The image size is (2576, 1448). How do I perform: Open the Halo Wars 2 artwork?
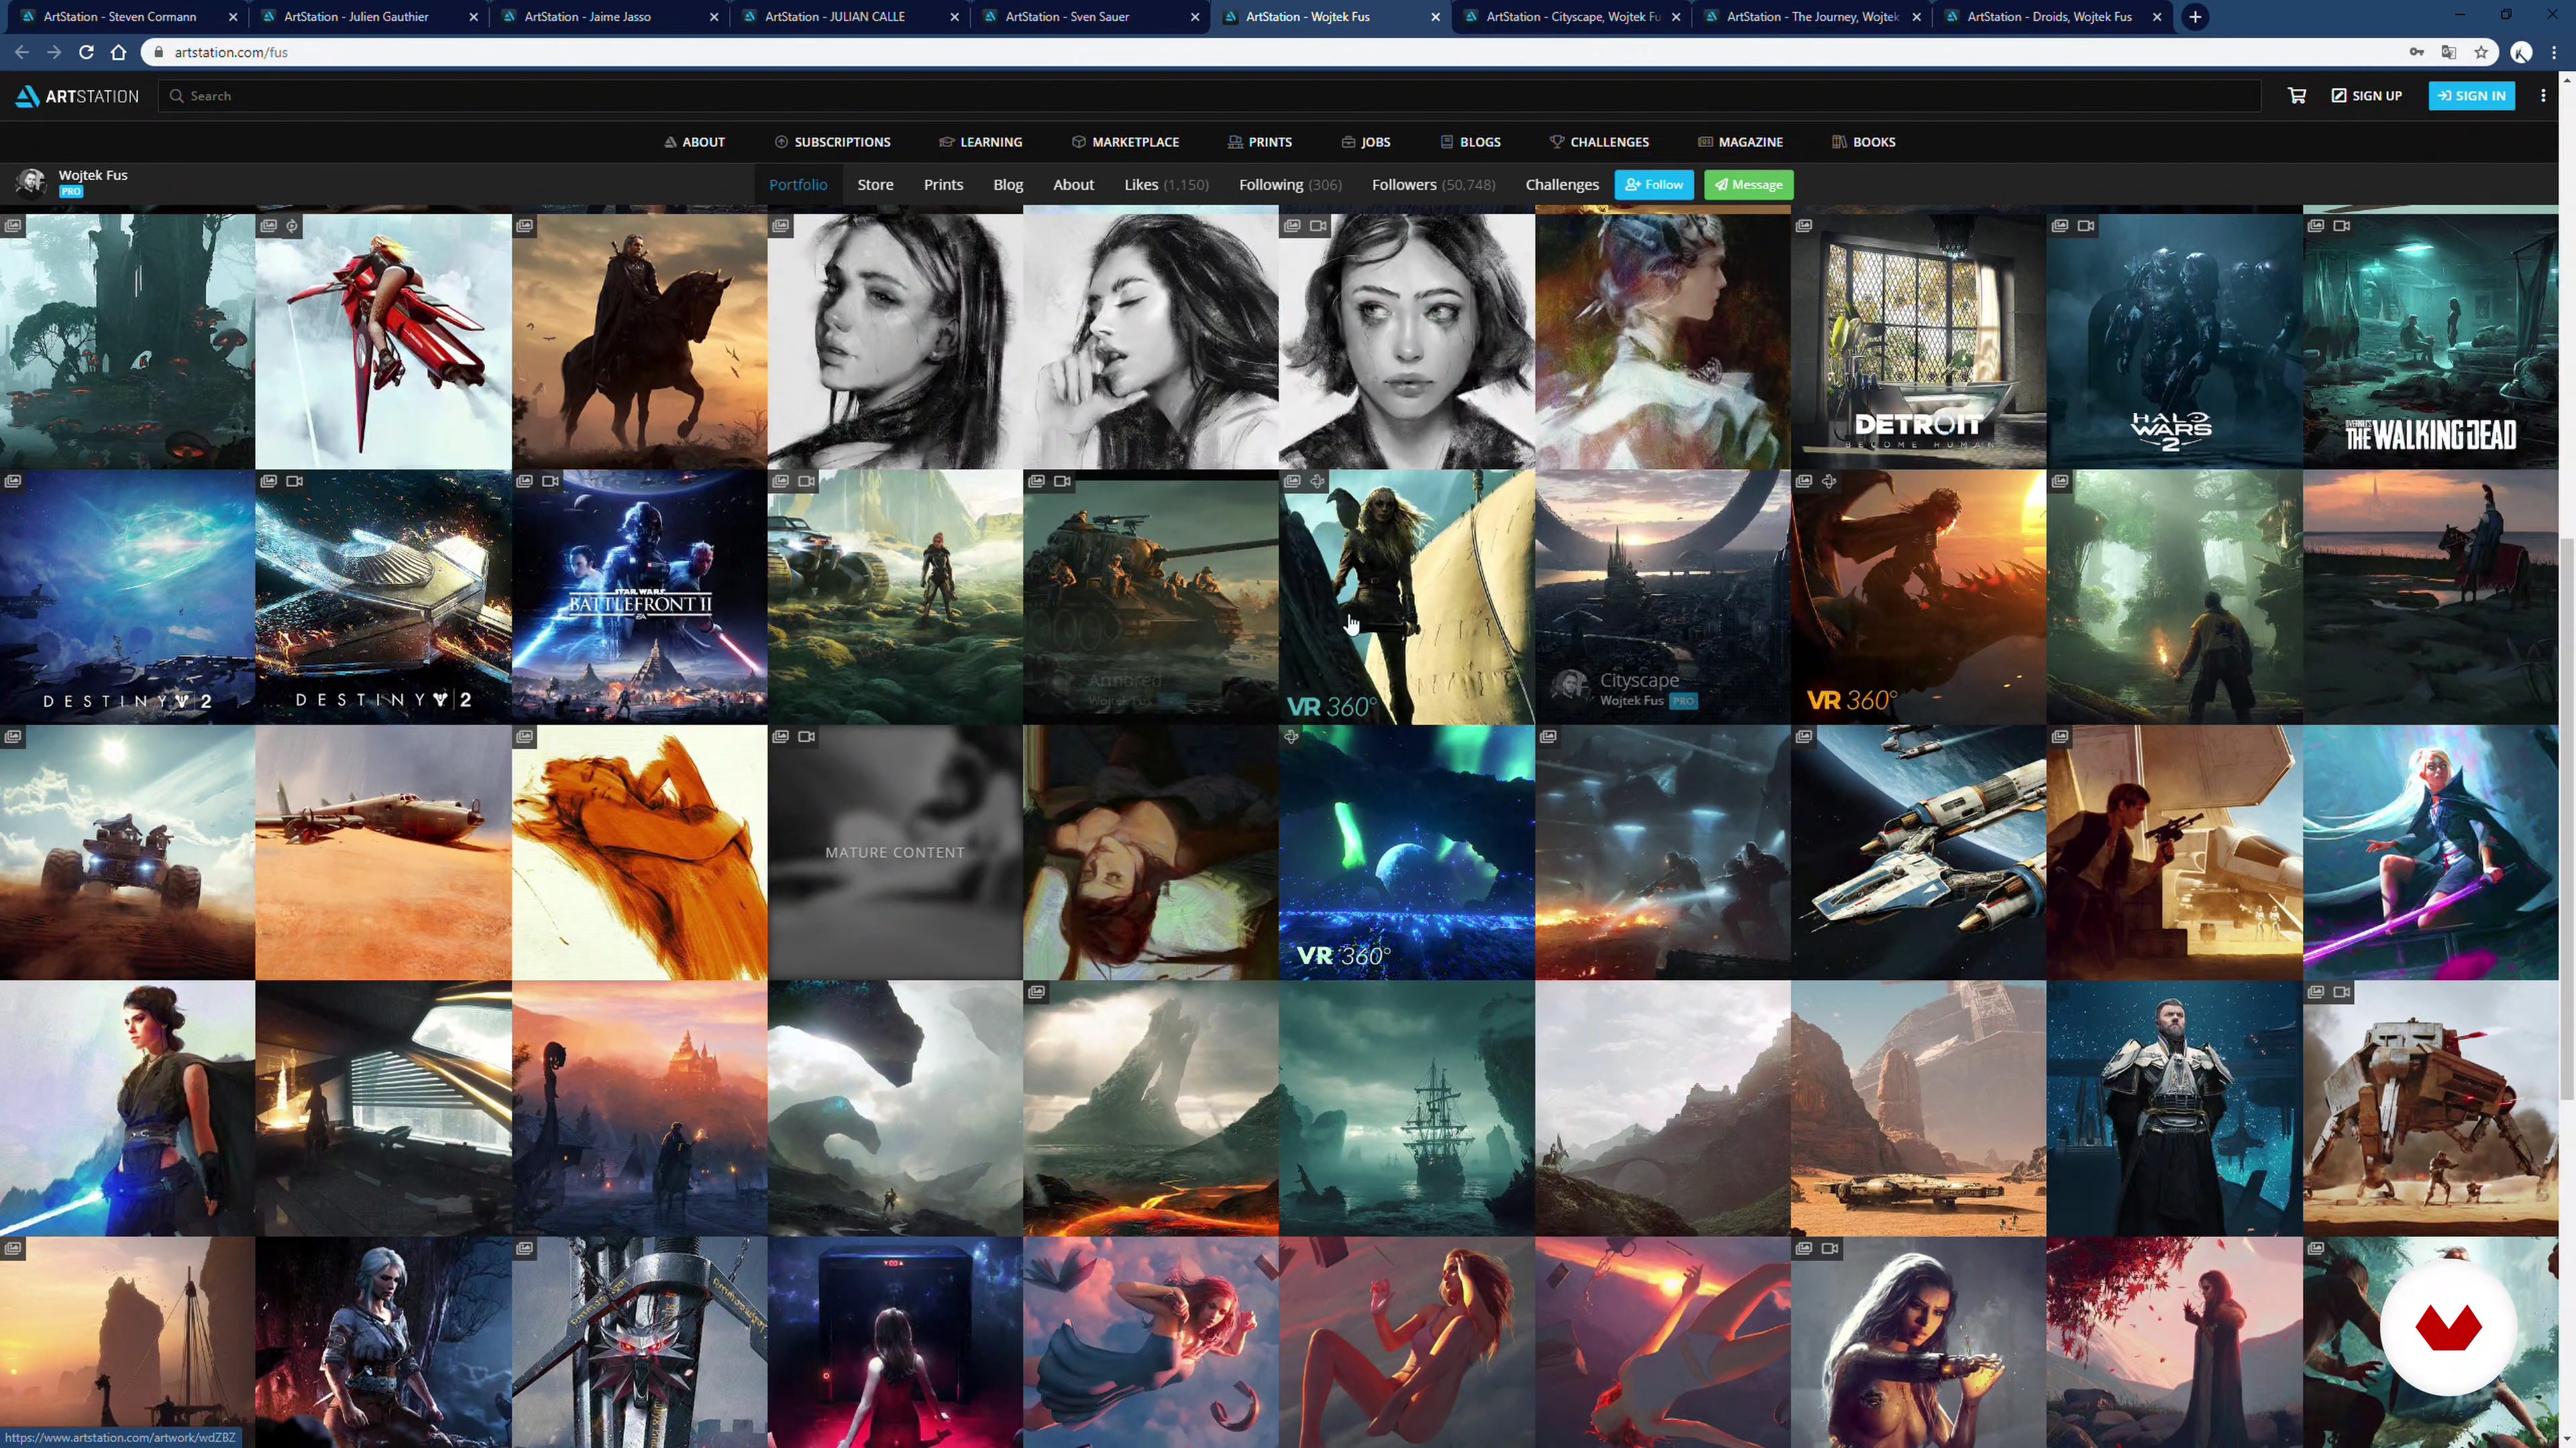click(x=2174, y=341)
